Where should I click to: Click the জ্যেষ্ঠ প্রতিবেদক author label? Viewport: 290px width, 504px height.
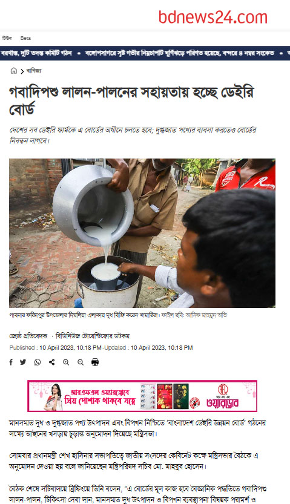(x=28, y=336)
